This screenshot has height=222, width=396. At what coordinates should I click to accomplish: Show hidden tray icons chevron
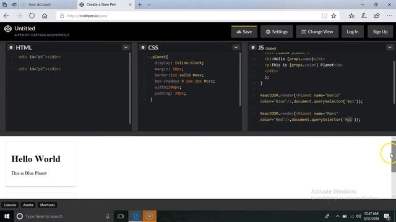point(337,216)
